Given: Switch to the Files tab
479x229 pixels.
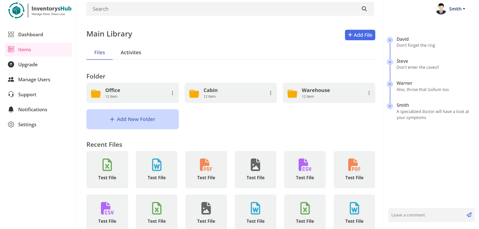Looking at the screenshot, I should coord(99,52).
